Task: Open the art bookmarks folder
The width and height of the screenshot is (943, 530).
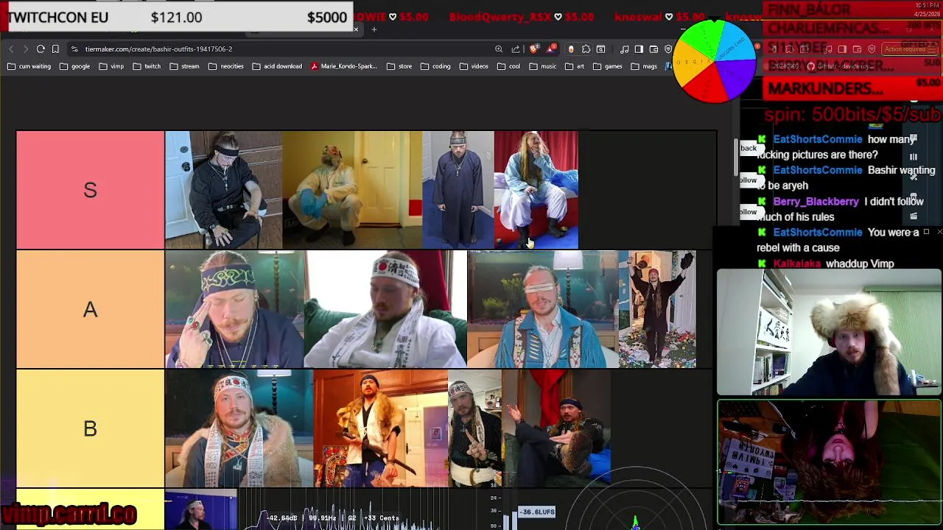Action: [575, 66]
